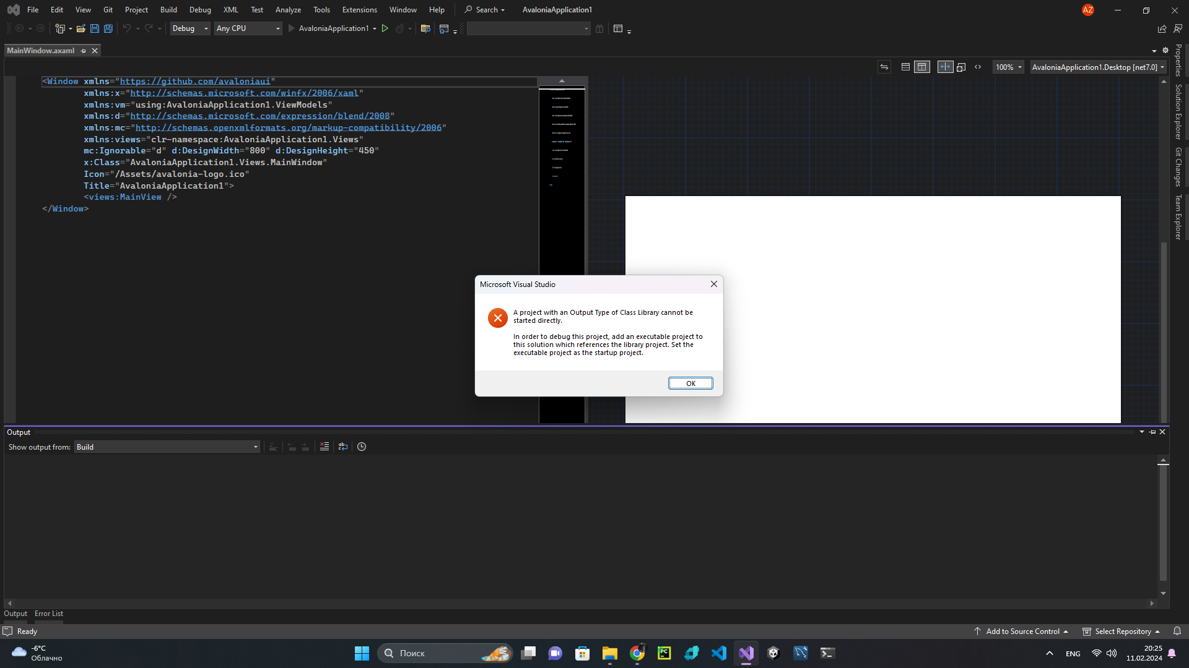Viewport: 1189px width, 668px height.
Task: Open the winfx/2006/xaml schema link
Action: coord(244,93)
